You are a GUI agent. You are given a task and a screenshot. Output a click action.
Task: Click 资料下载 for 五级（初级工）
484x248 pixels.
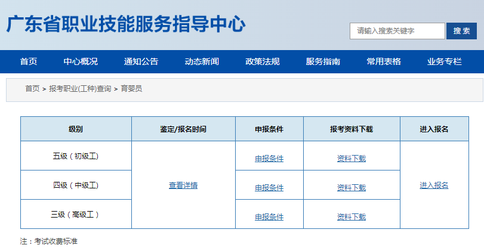pos(352,159)
